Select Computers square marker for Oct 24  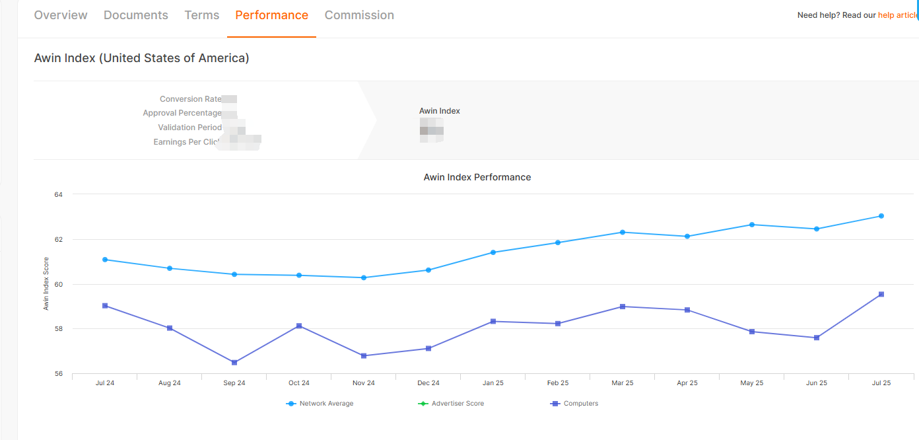coord(299,326)
